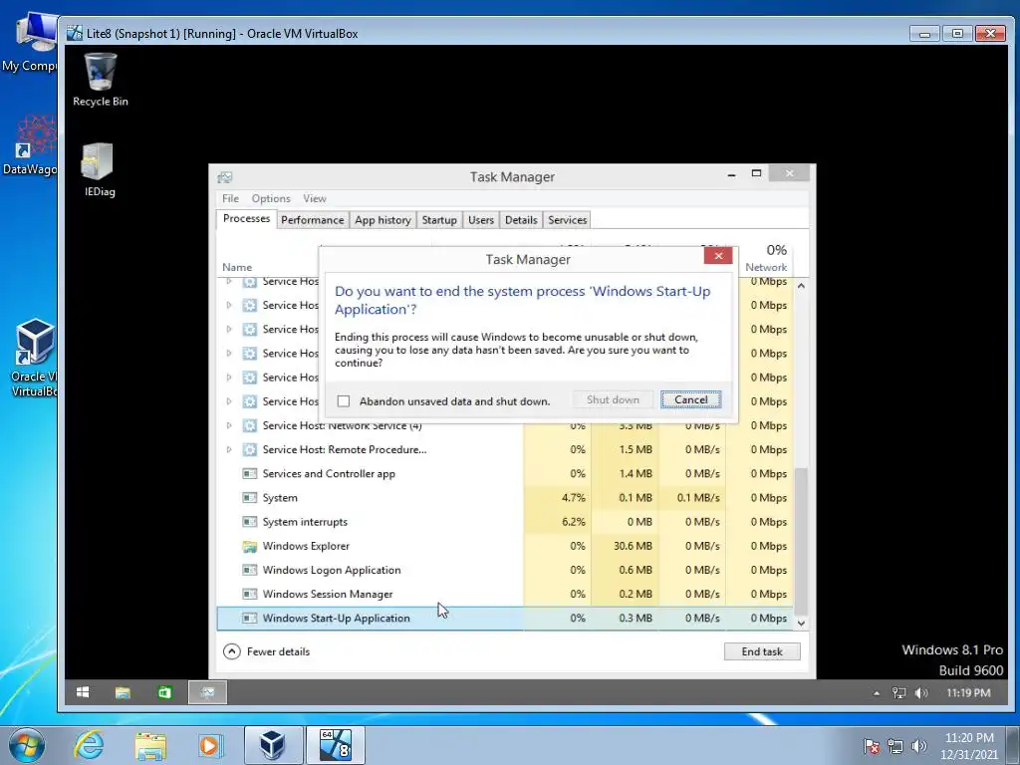Expand Service Host: Remote Procedure row
Screen dimensions: 1020x765
pyautogui.click(x=229, y=449)
